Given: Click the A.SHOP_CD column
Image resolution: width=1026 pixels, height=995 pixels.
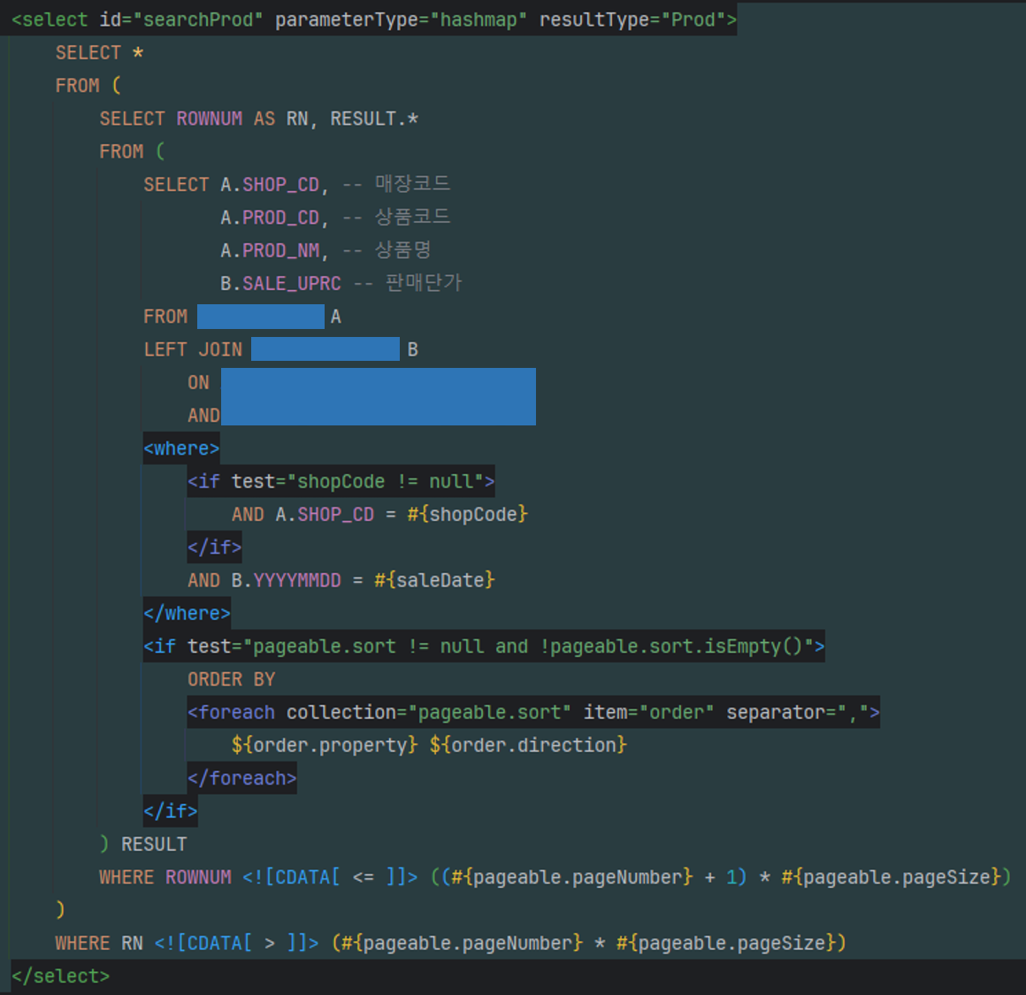Looking at the screenshot, I should (x=270, y=185).
